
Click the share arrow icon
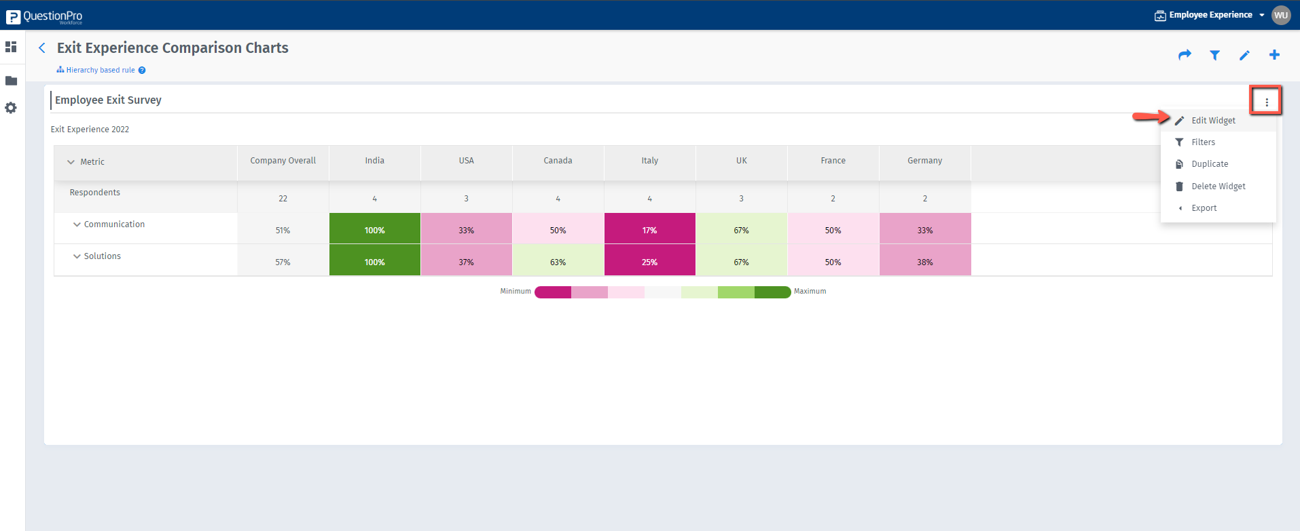click(x=1185, y=55)
